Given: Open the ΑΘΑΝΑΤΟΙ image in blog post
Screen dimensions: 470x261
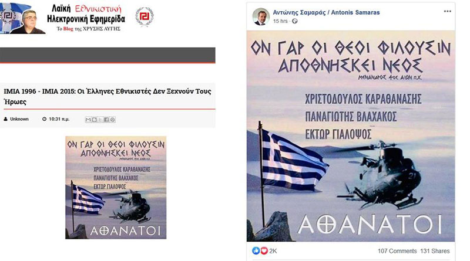Looking at the screenshot, I should [x=116, y=188].
